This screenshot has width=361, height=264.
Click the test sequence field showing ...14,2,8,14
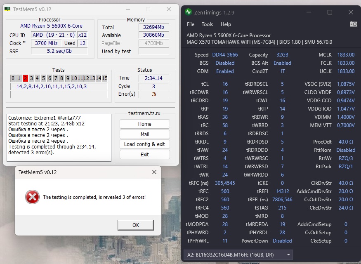[x=59, y=87]
